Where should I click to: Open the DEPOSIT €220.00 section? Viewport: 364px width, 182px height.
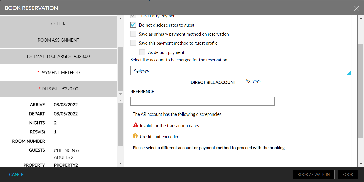pos(59,89)
